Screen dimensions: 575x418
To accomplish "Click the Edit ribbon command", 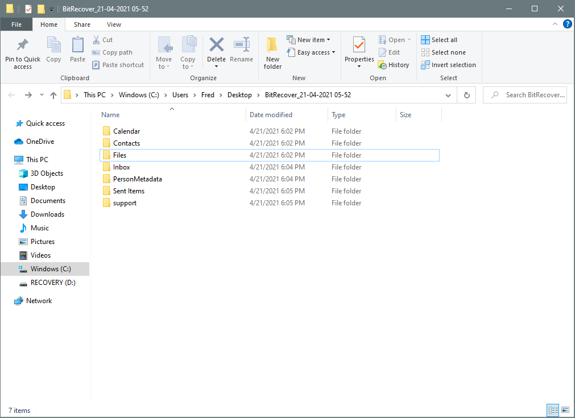I will [389, 52].
